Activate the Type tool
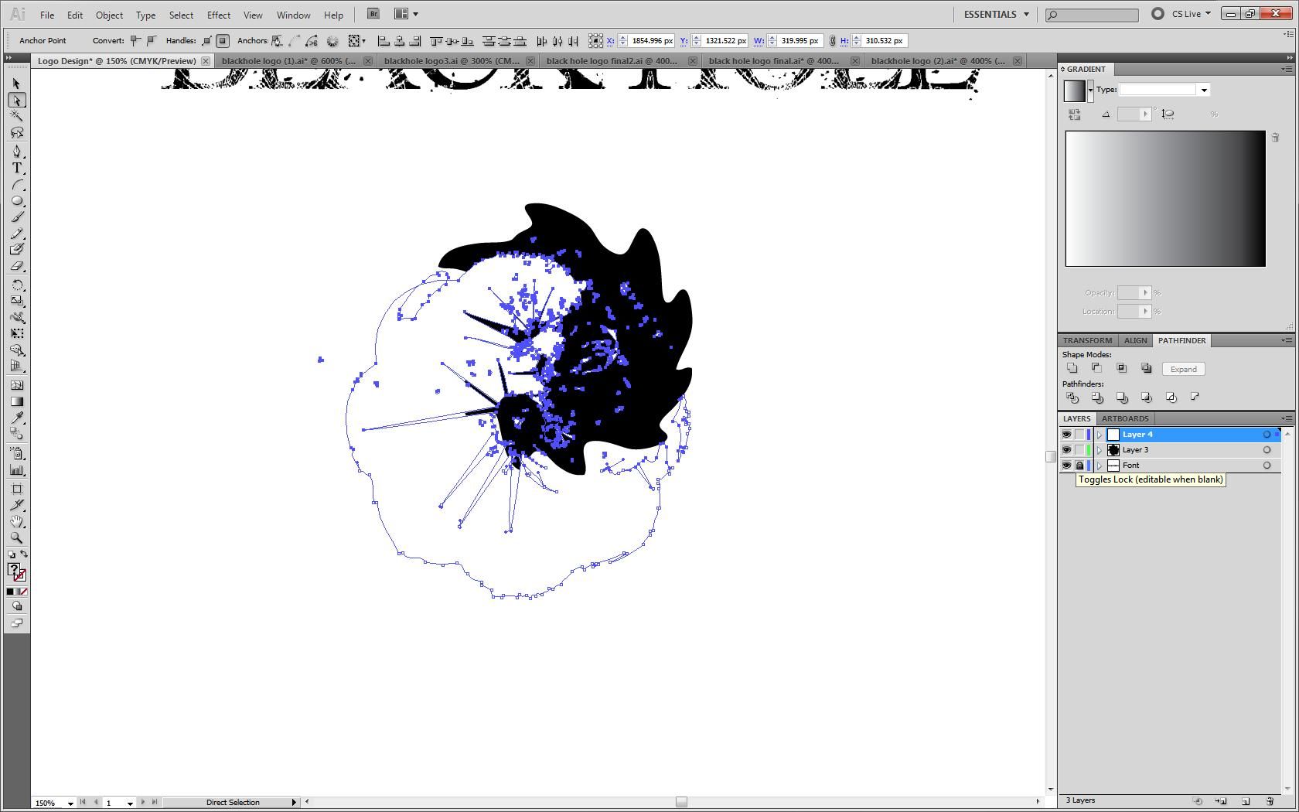The image size is (1299, 812). [x=17, y=167]
